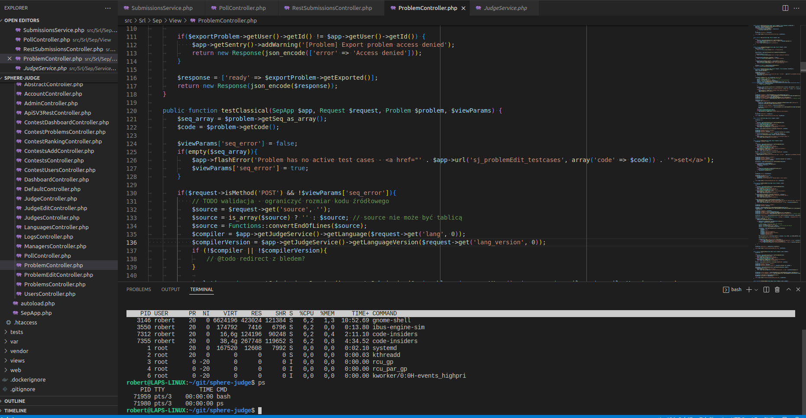Open DefaultController.php PHP file icon
The width and height of the screenshot is (806, 418).
pyautogui.click(x=19, y=189)
